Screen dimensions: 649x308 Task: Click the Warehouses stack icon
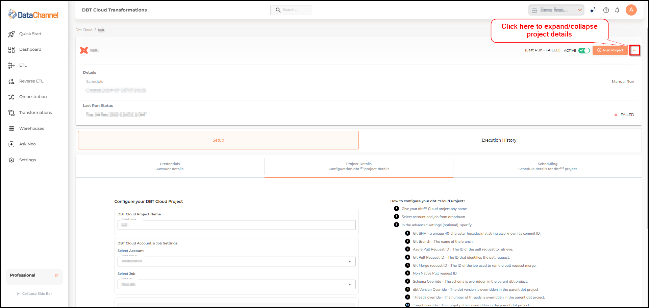click(11, 128)
